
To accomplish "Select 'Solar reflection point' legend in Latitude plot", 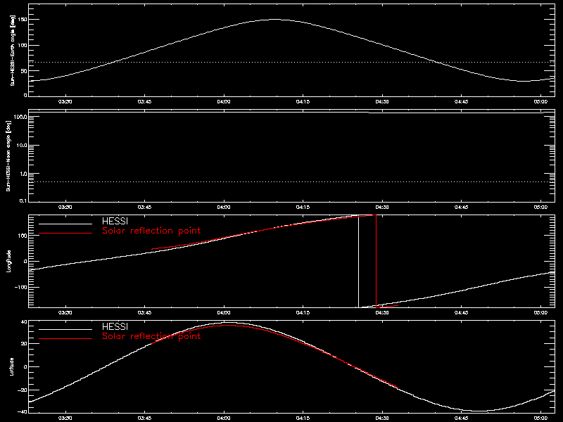I will point(151,336).
